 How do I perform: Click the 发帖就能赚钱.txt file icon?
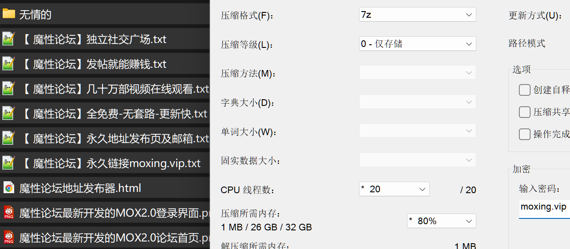[x=8, y=64]
